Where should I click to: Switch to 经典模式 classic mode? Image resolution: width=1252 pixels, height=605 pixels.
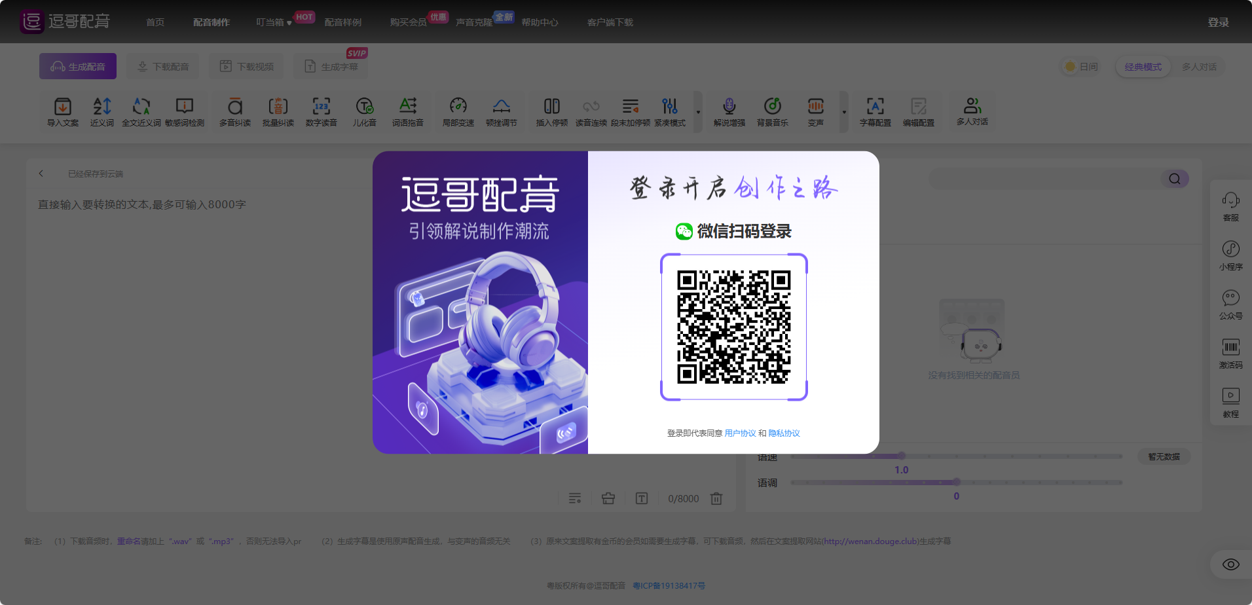point(1143,67)
